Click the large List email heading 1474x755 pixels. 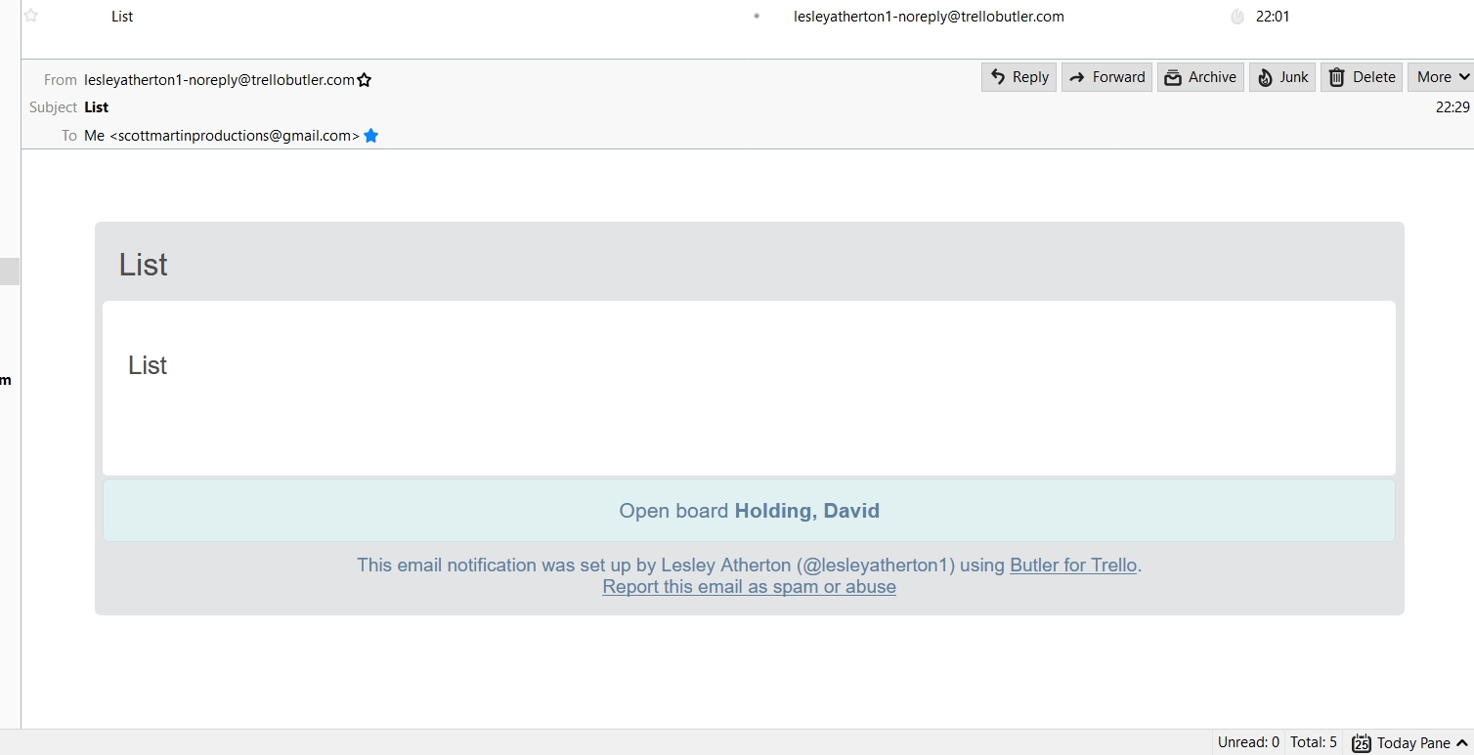coord(144,265)
